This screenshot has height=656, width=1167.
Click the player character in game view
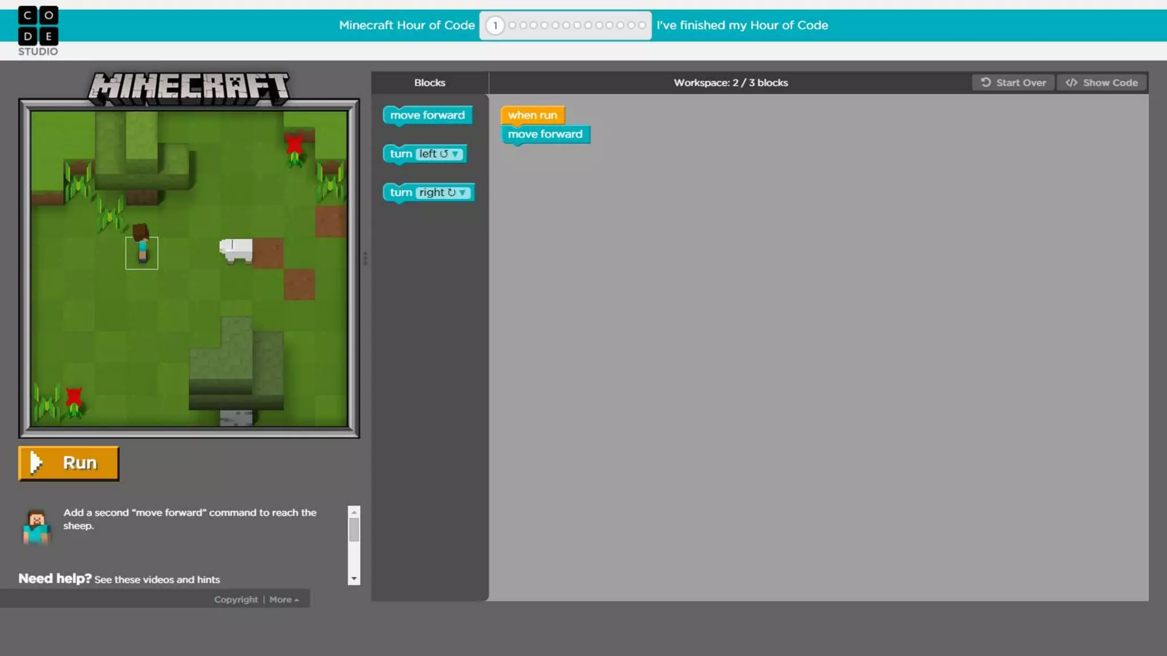tap(141, 245)
